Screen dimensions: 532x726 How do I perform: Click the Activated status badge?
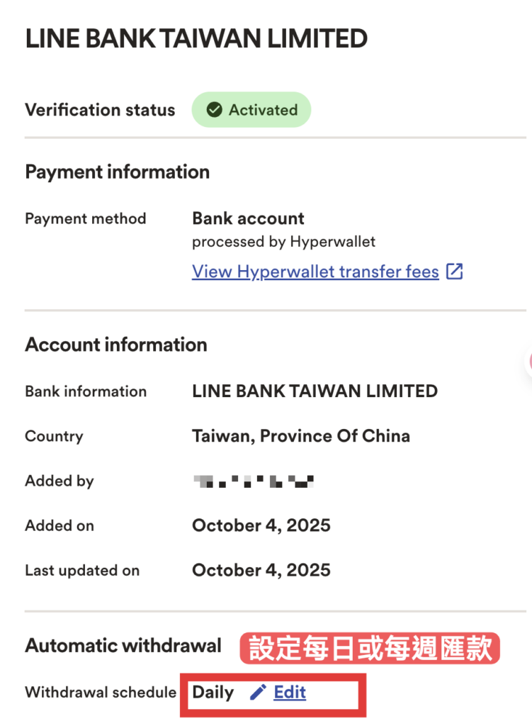pos(251,110)
